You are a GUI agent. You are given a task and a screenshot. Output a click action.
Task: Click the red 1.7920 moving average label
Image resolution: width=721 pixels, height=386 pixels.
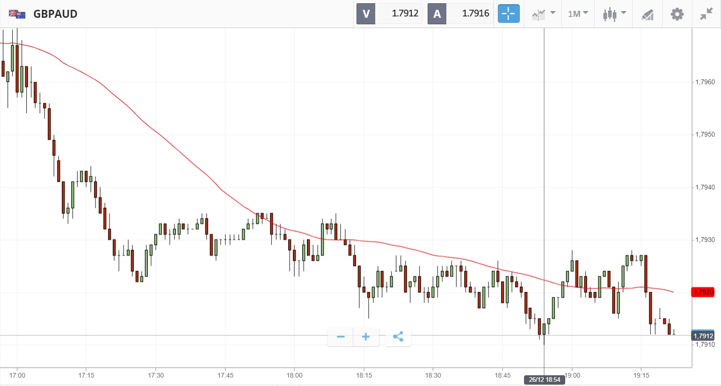pos(703,292)
